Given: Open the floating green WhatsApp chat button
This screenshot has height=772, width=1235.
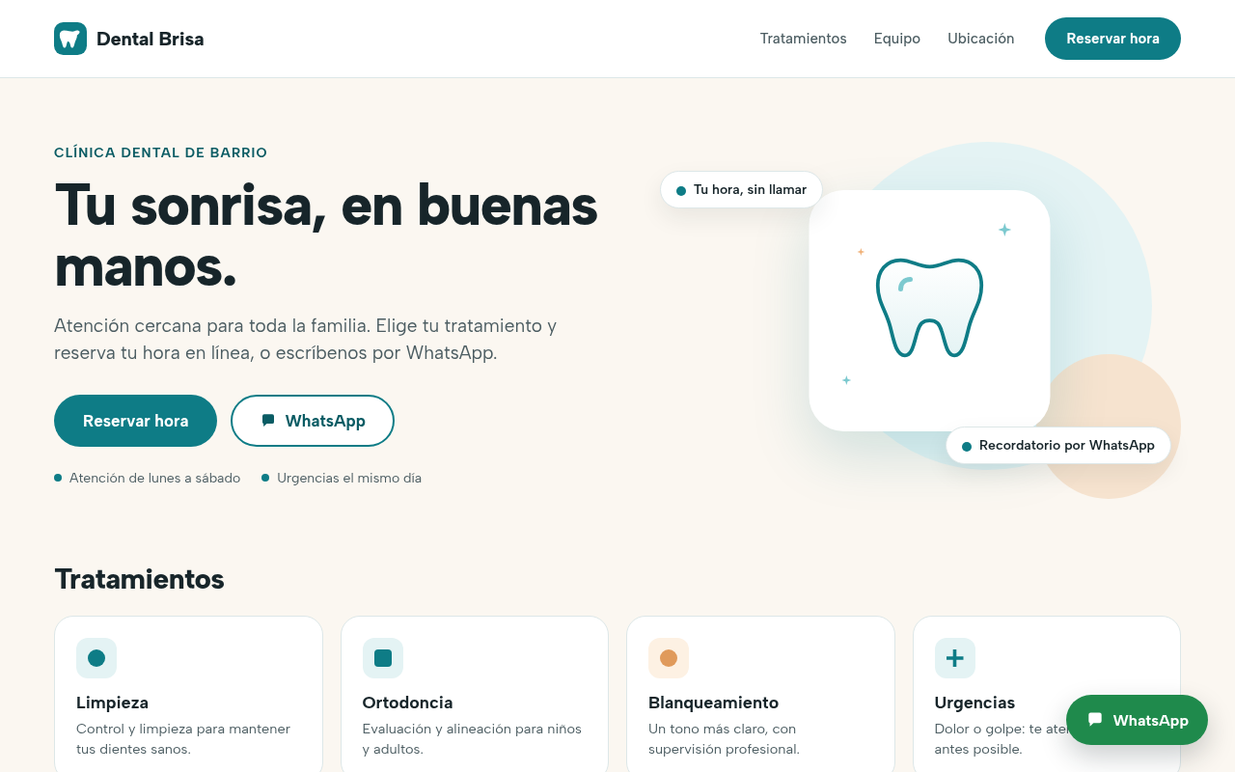Looking at the screenshot, I should [x=1137, y=720].
